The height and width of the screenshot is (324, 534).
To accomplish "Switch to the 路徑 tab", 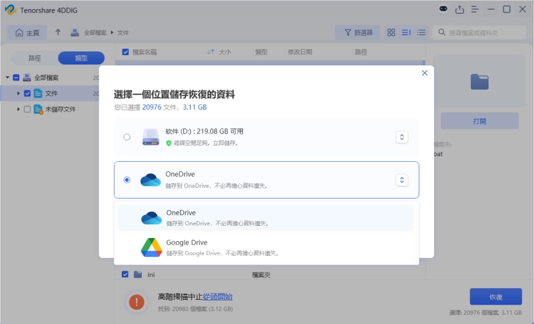I will click(35, 58).
